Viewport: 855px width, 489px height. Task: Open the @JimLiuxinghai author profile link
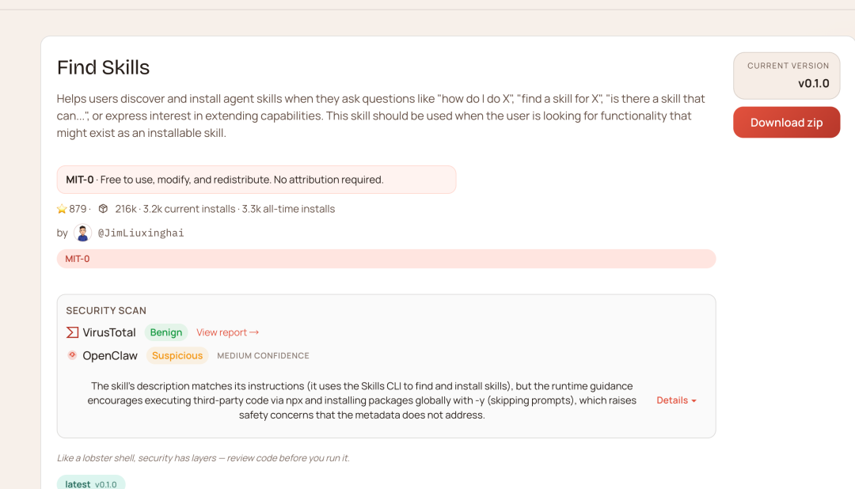[x=141, y=233]
